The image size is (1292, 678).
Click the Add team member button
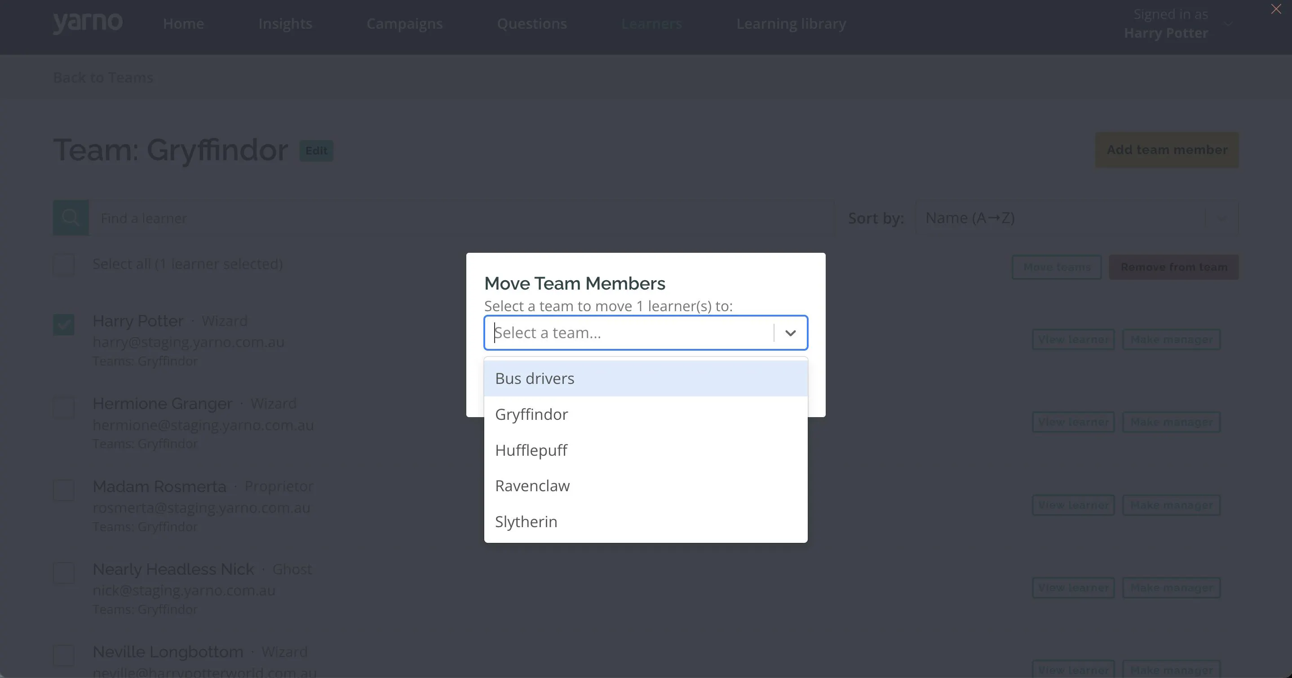(1167, 150)
